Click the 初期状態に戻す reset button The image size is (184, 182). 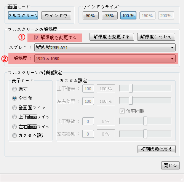click(157, 149)
